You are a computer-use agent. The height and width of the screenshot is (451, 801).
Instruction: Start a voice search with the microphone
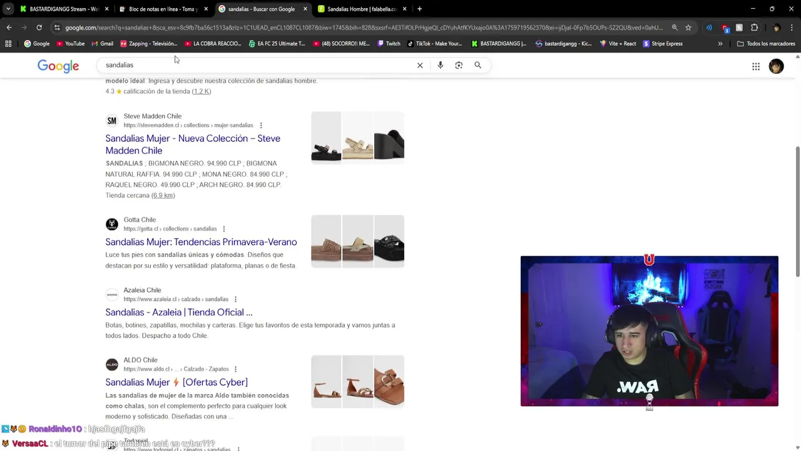(441, 65)
